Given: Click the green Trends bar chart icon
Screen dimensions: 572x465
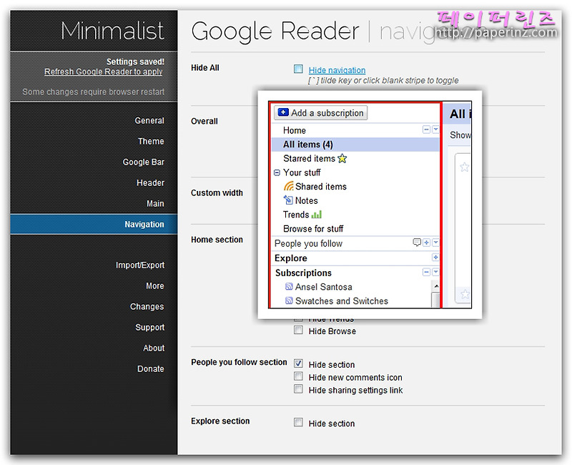Looking at the screenshot, I should coord(317,214).
